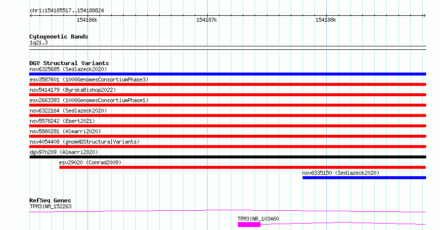The height and width of the screenshot is (230, 440).
Task: Click the 154188k ruler label
Action: (x=326, y=20)
